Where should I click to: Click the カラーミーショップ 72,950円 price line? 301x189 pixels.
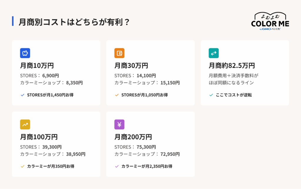pos(147,154)
